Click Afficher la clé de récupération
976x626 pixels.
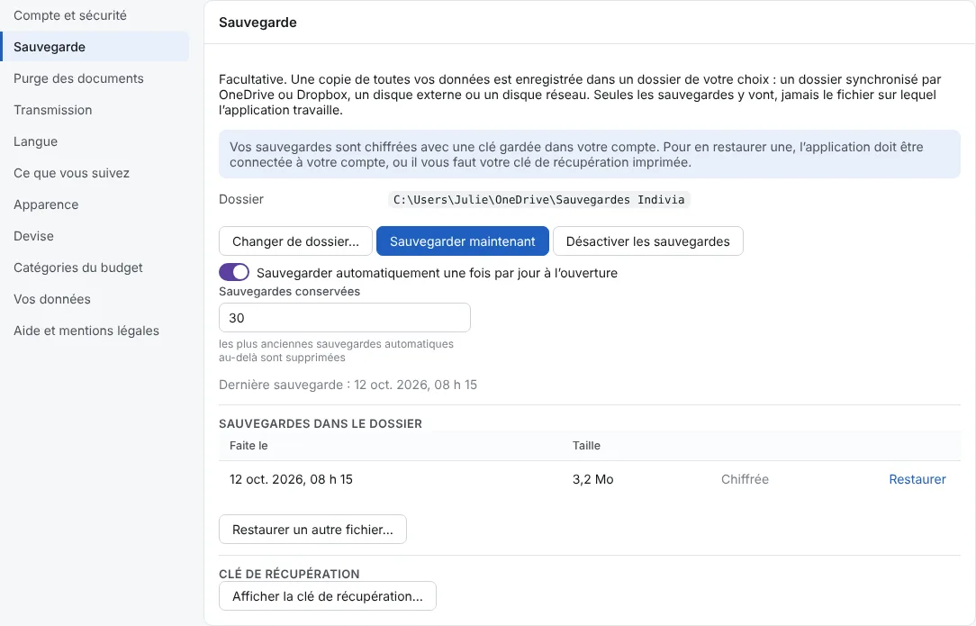pyautogui.click(x=328, y=596)
